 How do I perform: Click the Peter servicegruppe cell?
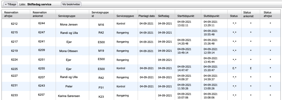[x=69, y=86]
